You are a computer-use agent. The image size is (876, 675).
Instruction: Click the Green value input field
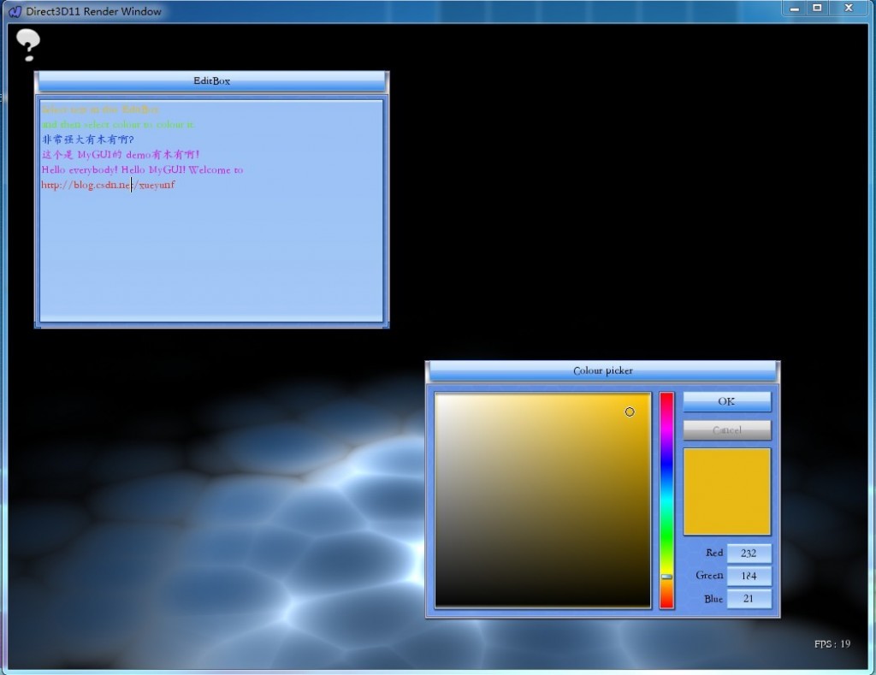(749, 576)
